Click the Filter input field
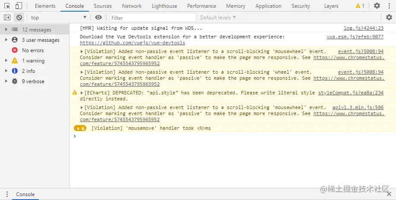 click(x=153, y=18)
